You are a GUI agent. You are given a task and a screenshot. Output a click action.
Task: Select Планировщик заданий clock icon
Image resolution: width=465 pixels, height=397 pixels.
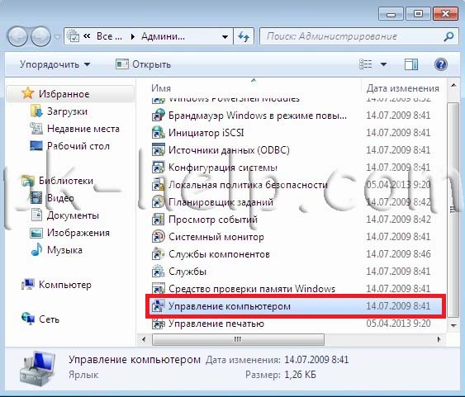tap(158, 202)
